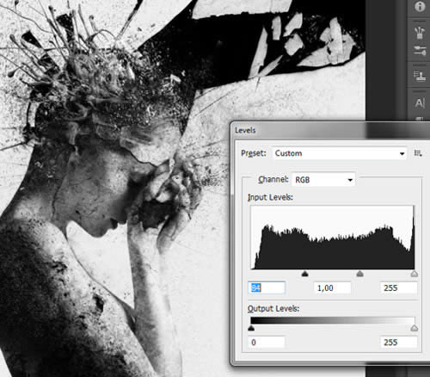This screenshot has height=377, width=430.
Task: Click the gray midtone input slider
Action: click(360, 274)
